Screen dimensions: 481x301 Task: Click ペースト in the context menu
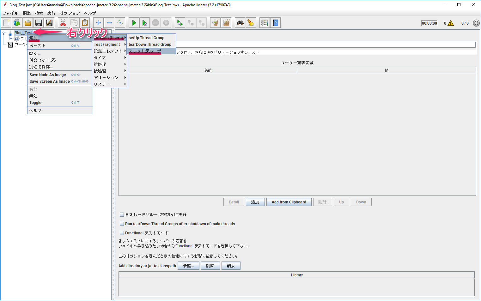point(60,46)
